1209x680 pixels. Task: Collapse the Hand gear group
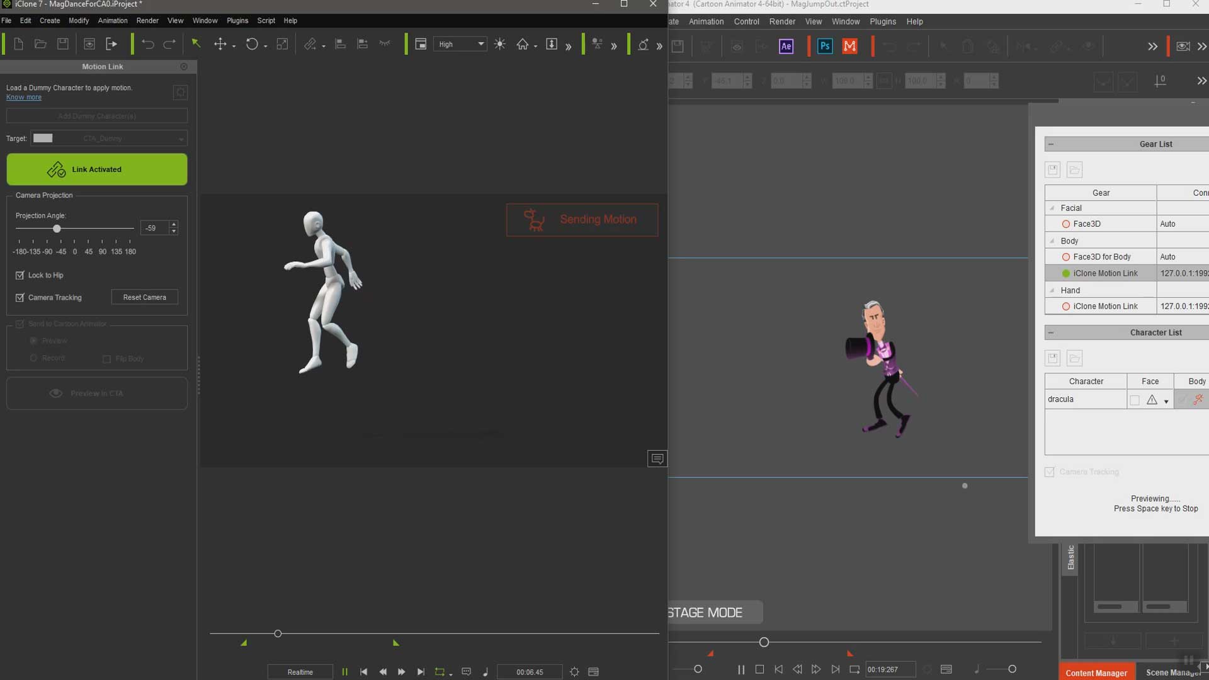pos(1052,290)
